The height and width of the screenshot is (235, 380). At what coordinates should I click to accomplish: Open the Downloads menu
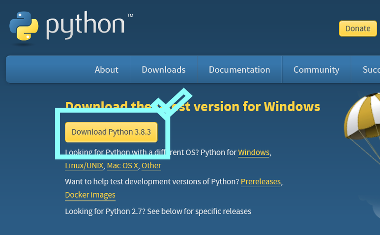click(x=164, y=70)
